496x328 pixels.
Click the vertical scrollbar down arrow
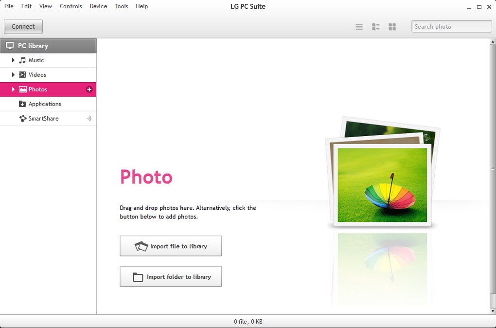(493, 311)
